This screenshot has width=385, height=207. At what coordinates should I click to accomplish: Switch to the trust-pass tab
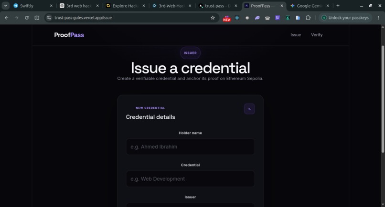(217, 6)
